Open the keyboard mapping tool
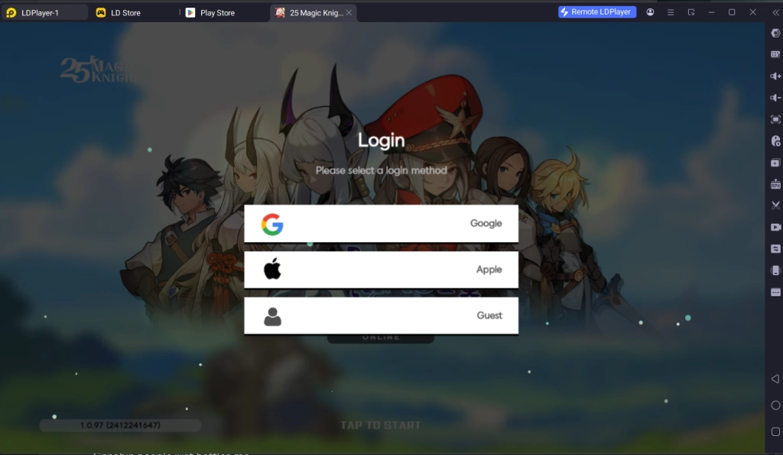The height and width of the screenshot is (455, 783). click(x=775, y=54)
